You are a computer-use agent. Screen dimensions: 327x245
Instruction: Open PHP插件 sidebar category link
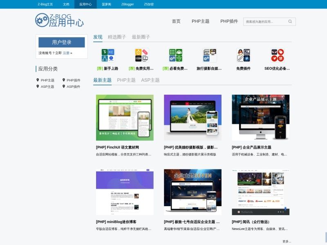click(x=74, y=80)
